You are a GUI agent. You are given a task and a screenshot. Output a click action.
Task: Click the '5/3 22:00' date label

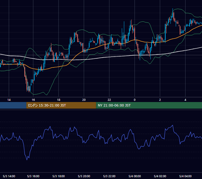point(109,176)
